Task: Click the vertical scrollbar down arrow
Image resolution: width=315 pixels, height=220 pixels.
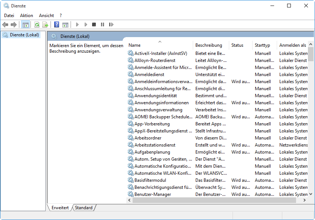Action: point(311,194)
